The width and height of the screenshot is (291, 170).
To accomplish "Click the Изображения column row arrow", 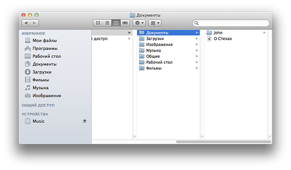I will tap(197, 44).
